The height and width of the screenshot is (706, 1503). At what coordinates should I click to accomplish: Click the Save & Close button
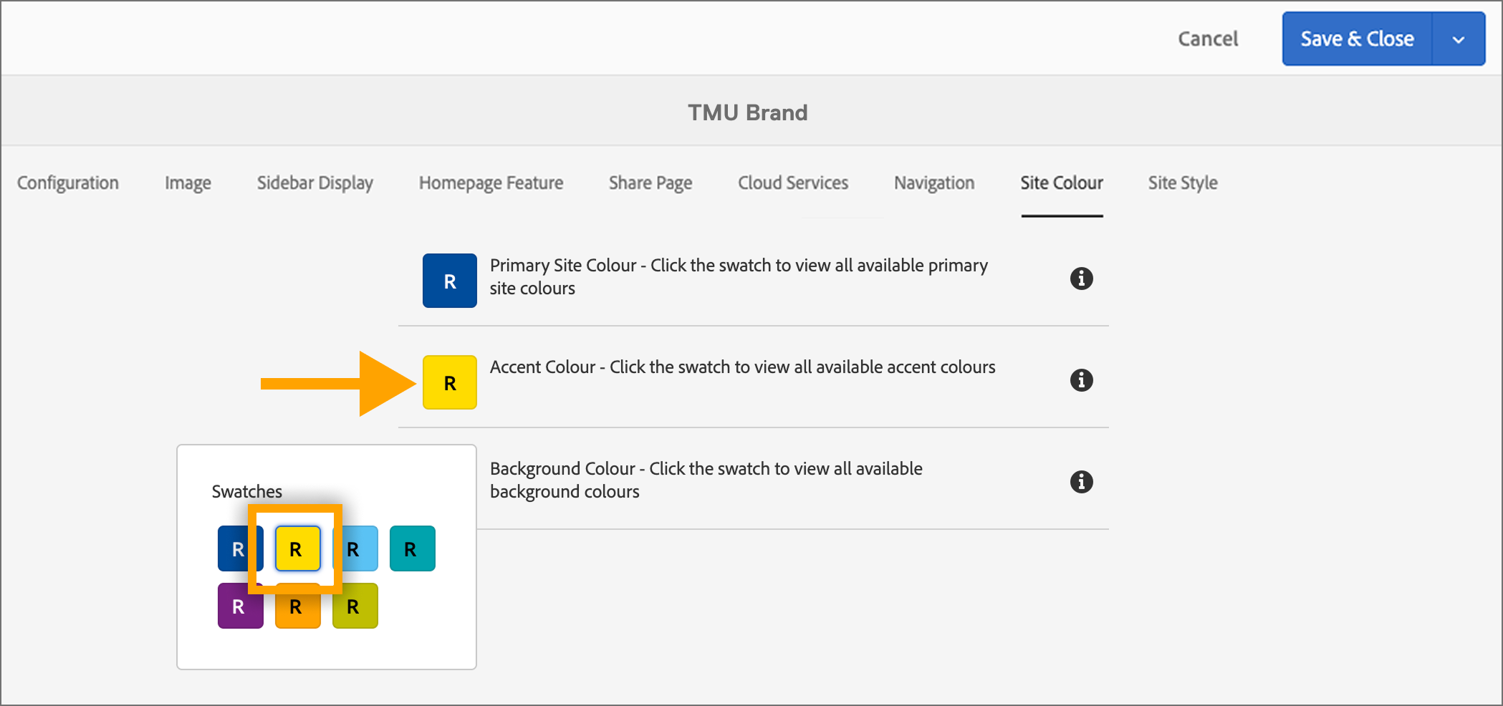point(1356,39)
